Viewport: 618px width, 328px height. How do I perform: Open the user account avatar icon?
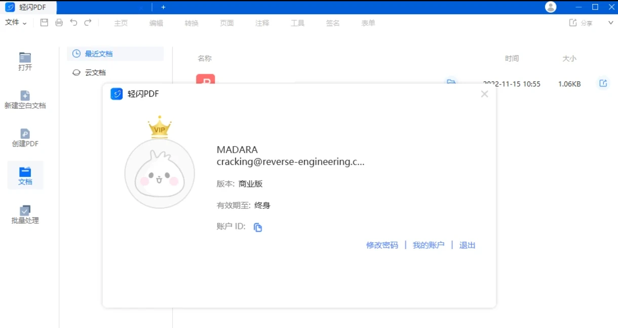point(551,7)
